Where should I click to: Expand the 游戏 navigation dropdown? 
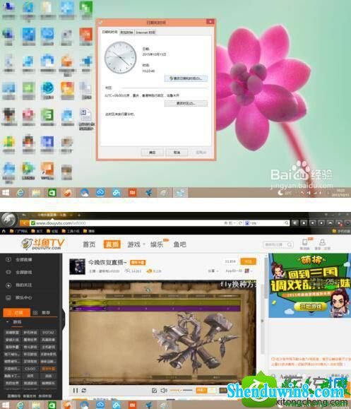click(x=136, y=244)
